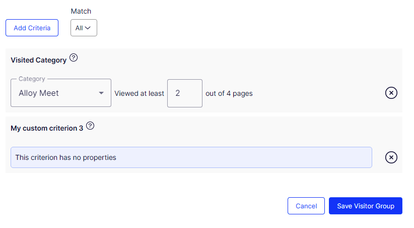
Task: Show help for My custom criterion 3
Action: [x=90, y=126]
